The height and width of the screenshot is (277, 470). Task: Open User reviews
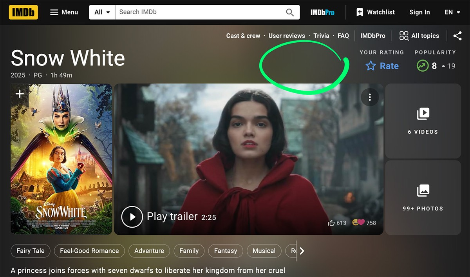click(x=287, y=36)
